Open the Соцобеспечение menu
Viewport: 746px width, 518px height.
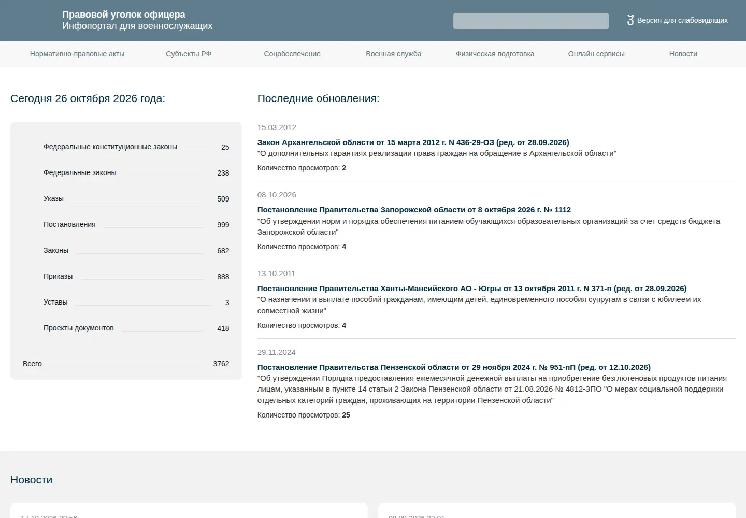(292, 54)
